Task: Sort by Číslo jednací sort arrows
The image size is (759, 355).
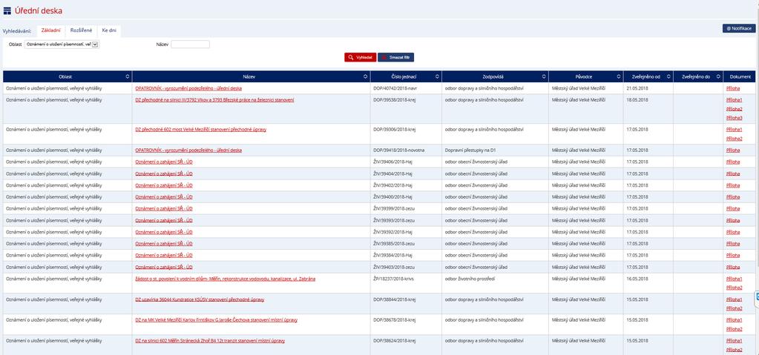Action: 437,77
